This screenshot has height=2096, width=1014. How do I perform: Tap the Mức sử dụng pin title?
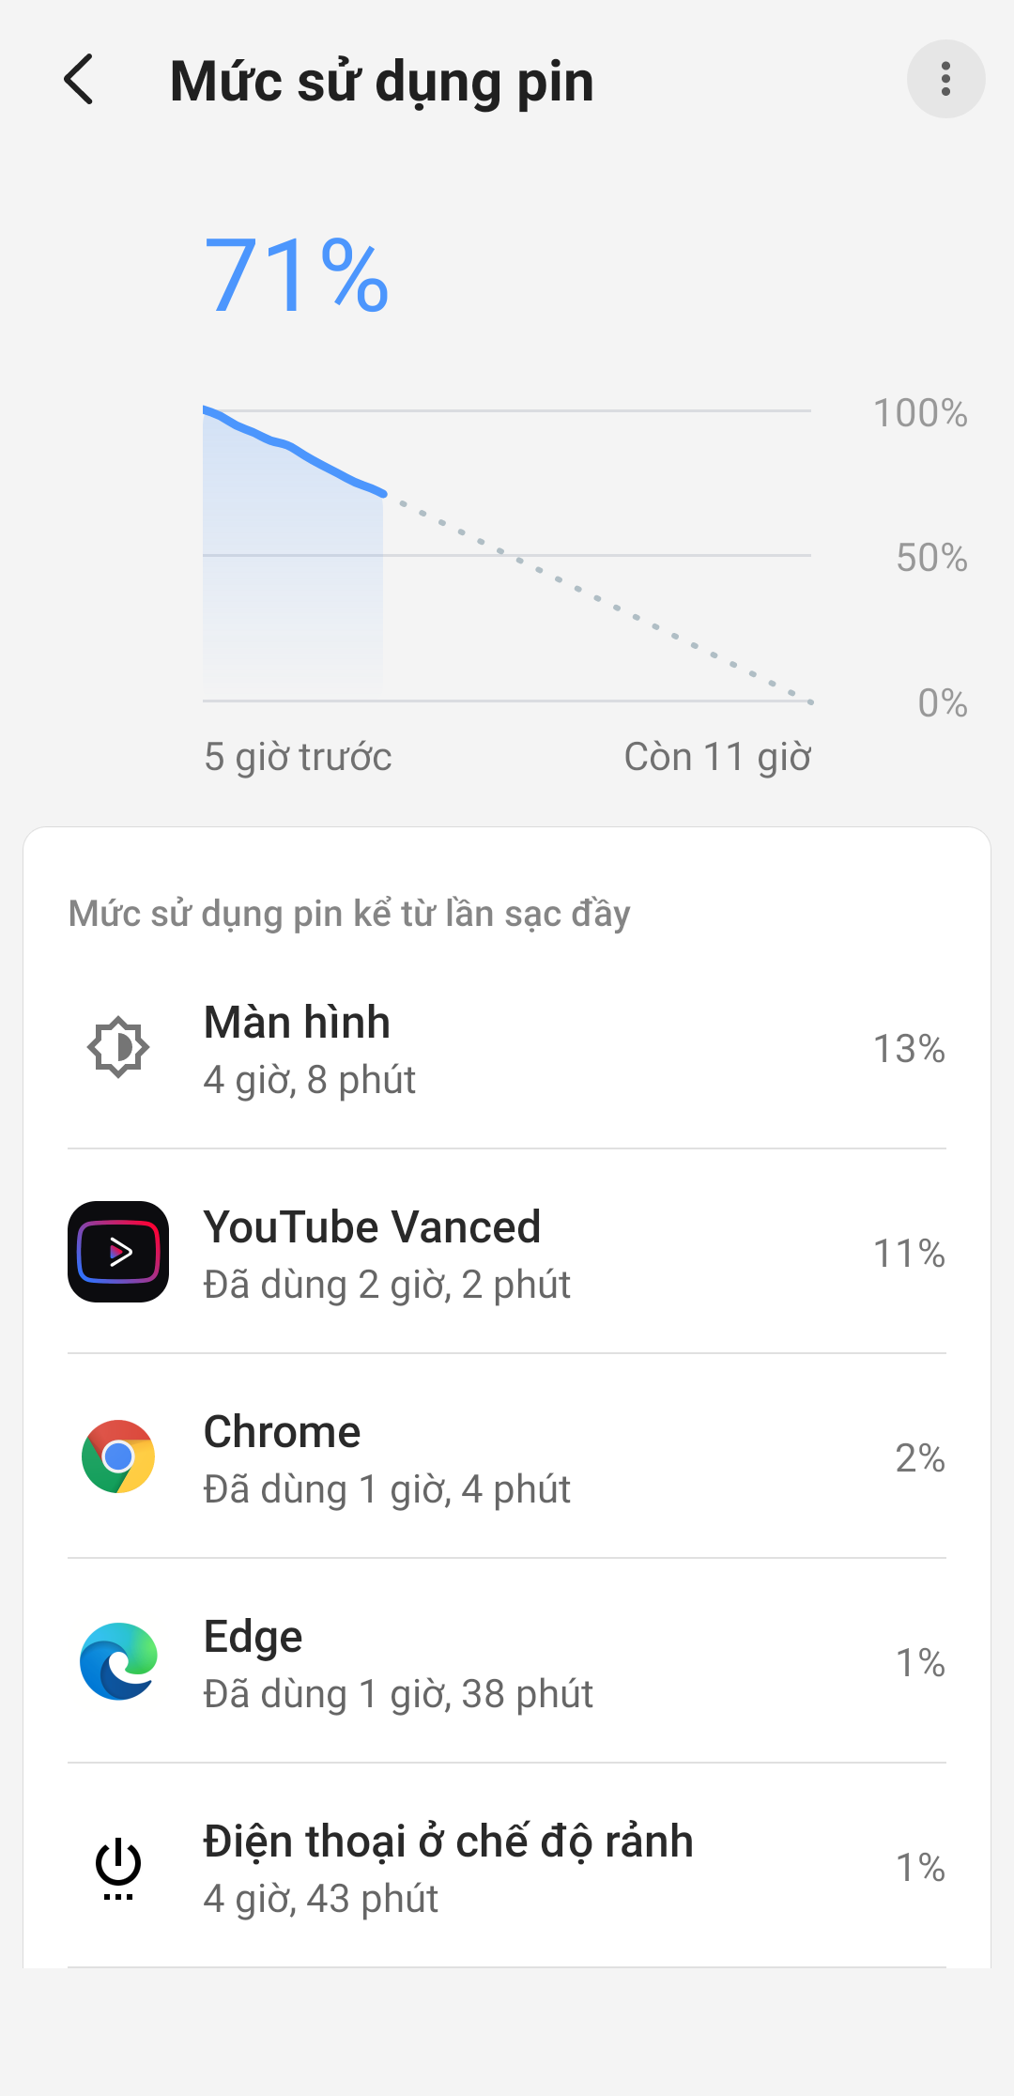click(381, 82)
